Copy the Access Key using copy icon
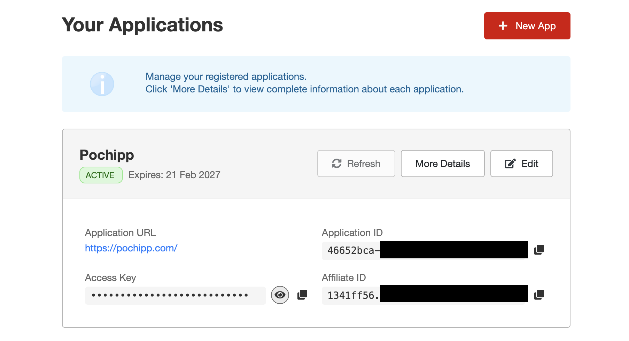The width and height of the screenshot is (629, 341). click(302, 295)
